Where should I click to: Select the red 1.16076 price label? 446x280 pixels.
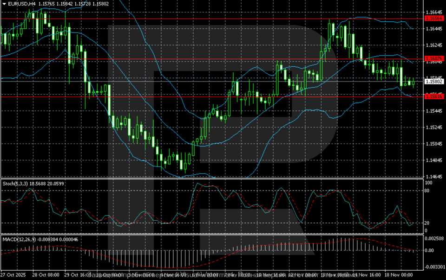click(434, 59)
